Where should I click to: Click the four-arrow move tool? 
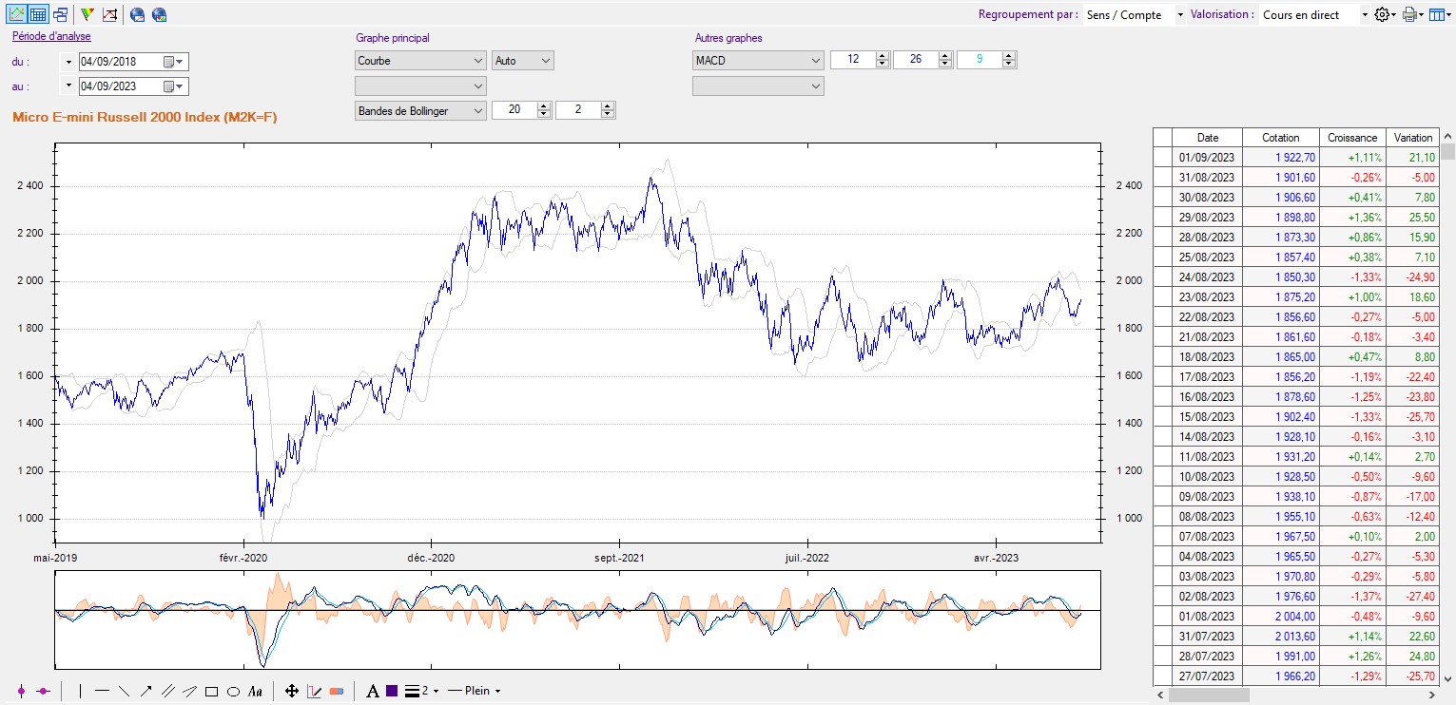(x=292, y=692)
